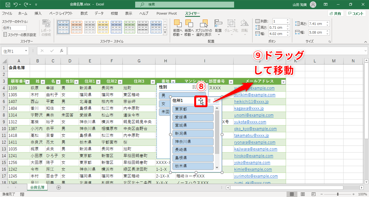
Task: Open link yurikim@example.com
Action: 255,95
